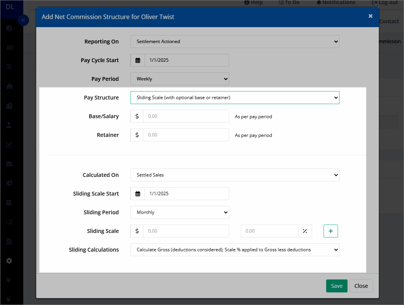Close the dialog with the X icon
404x305 pixels.
click(370, 16)
